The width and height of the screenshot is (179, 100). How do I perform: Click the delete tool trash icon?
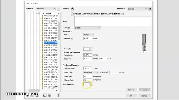pos(58,95)
